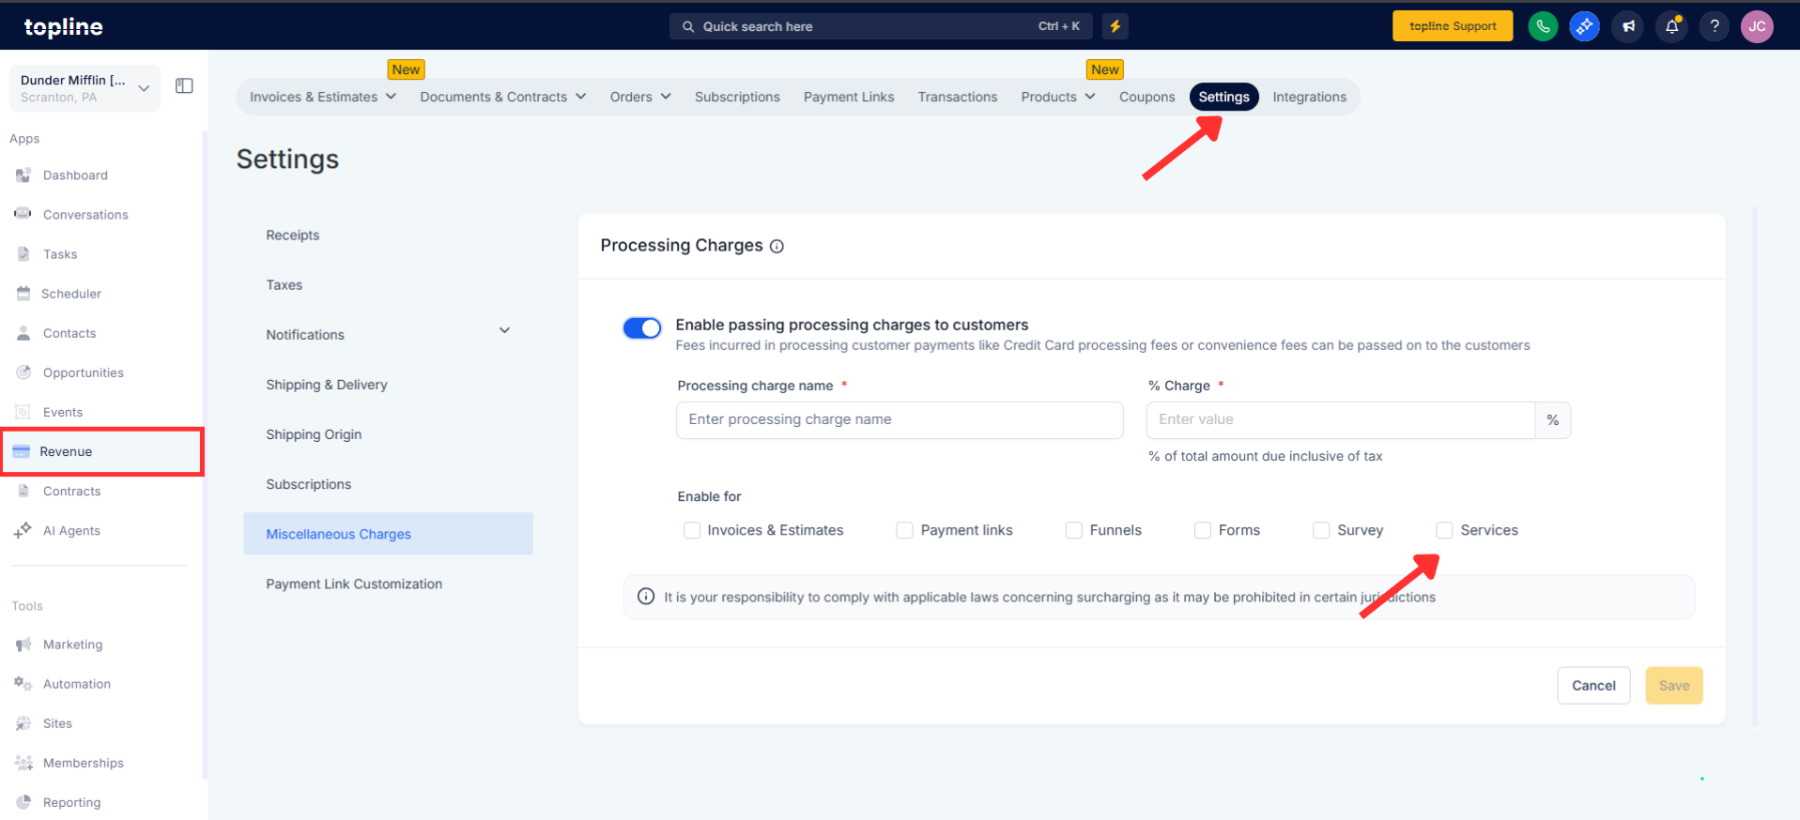The height and width of the screenshot is (820, 1800).
Task: Click the Tasks sidebar icon
Action: [23, 254]
